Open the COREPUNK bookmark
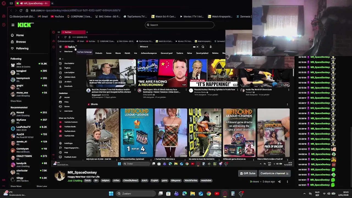 (79, 16)
